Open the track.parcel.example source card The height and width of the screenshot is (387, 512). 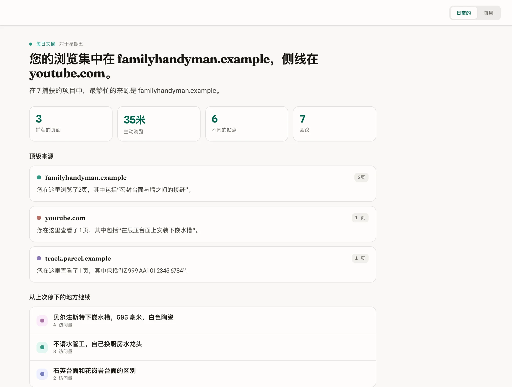coord(203,264)
